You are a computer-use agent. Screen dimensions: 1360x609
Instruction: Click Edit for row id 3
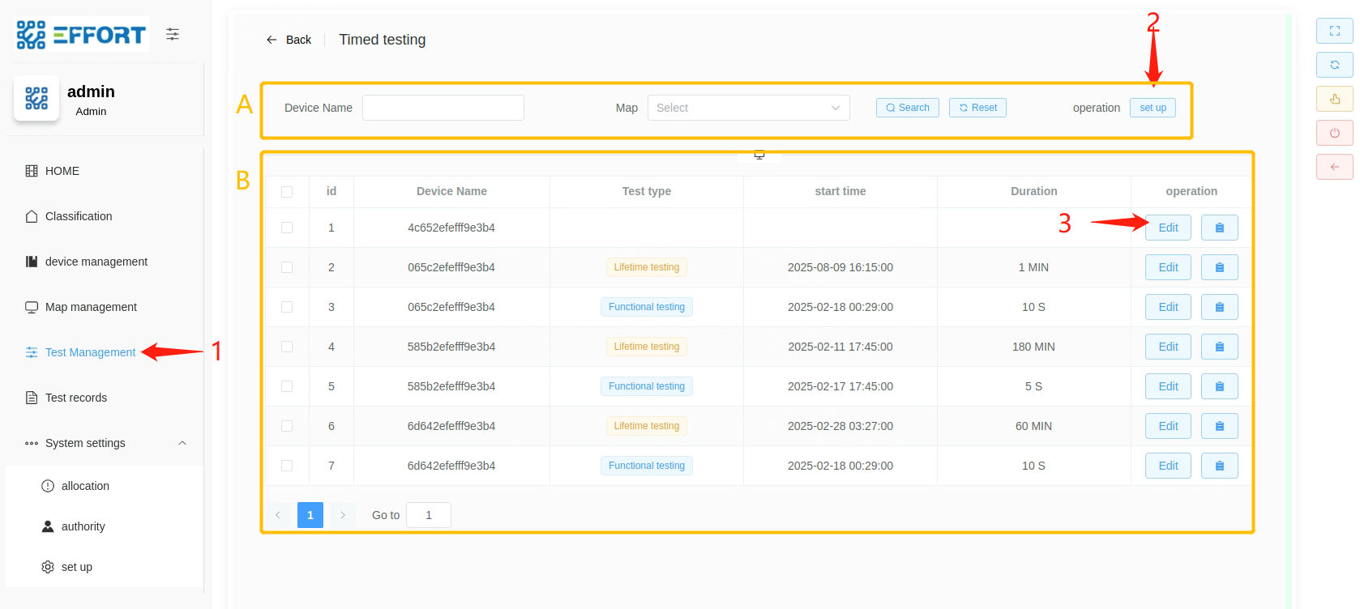(x=1167, y=307)
